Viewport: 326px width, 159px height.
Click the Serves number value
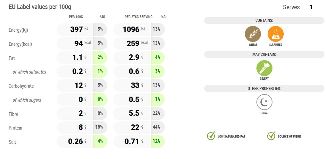311,7
